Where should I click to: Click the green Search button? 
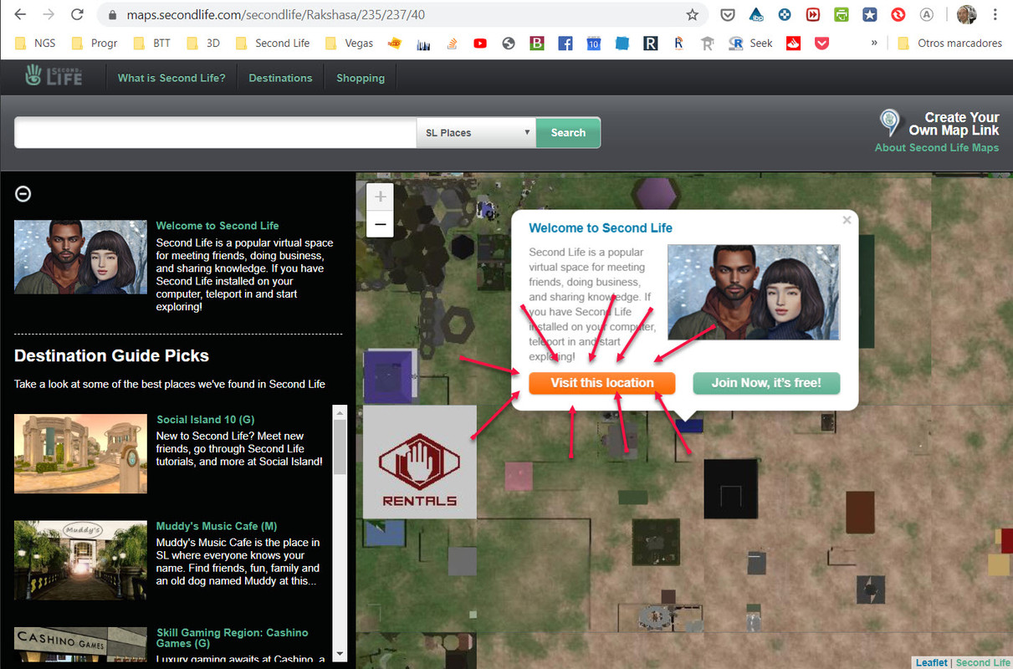tap(568, 133)
